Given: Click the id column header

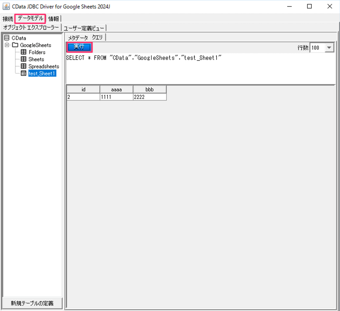Looking at the screenshot, I should (x=83, y=89).
